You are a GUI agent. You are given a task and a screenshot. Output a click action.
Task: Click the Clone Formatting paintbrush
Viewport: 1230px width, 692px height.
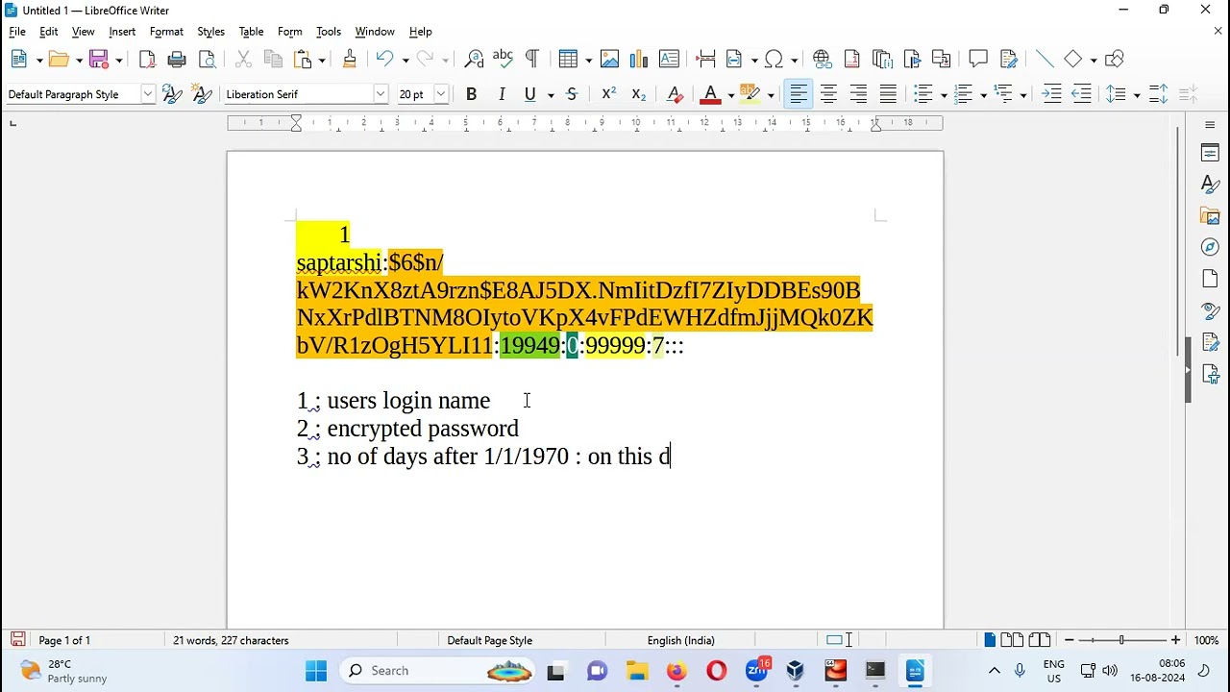350,60
